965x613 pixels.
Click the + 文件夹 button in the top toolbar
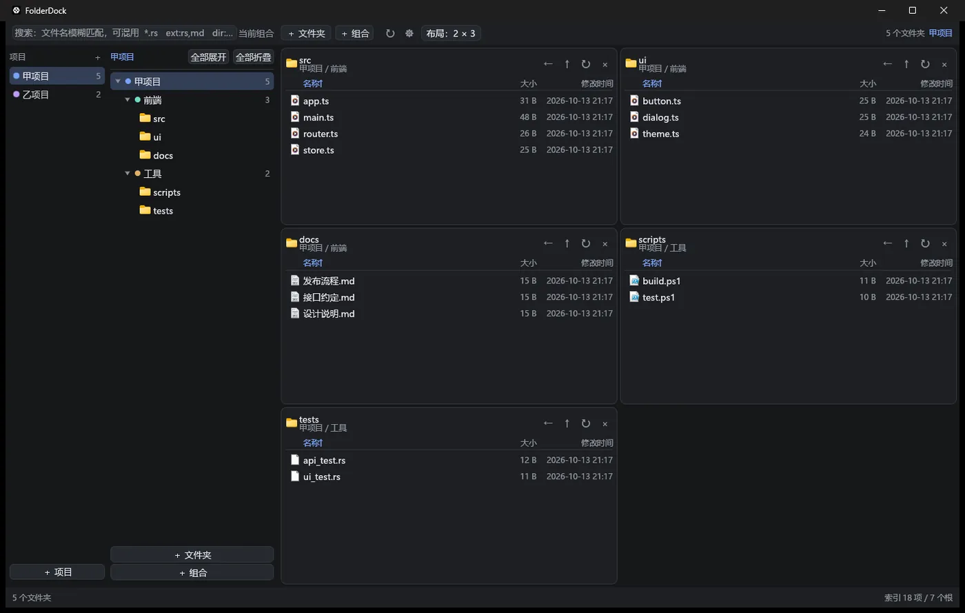pyautogui.click(x=306, y=33)
